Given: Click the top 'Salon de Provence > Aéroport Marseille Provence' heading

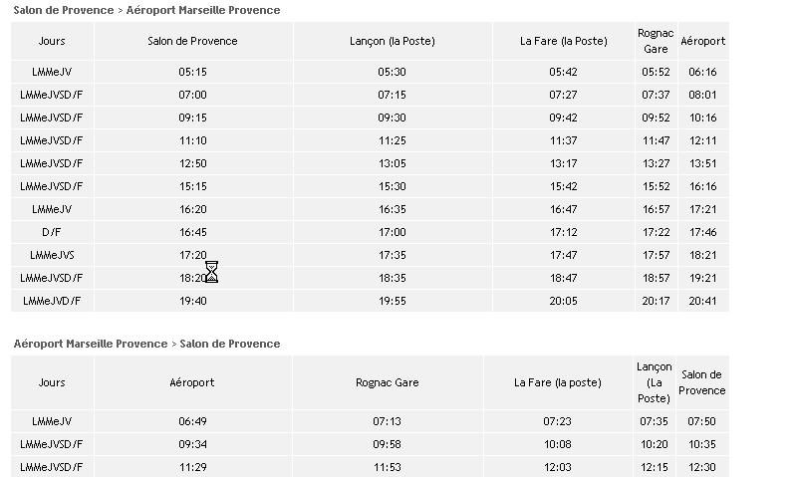Looking at the screenshot, I should [x=146, y=10].
